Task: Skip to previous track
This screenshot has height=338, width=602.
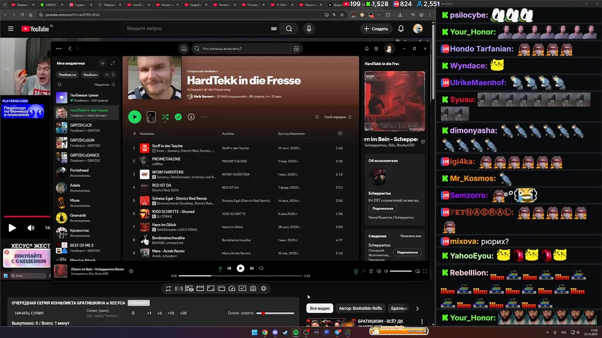Action: click(229, 269)
